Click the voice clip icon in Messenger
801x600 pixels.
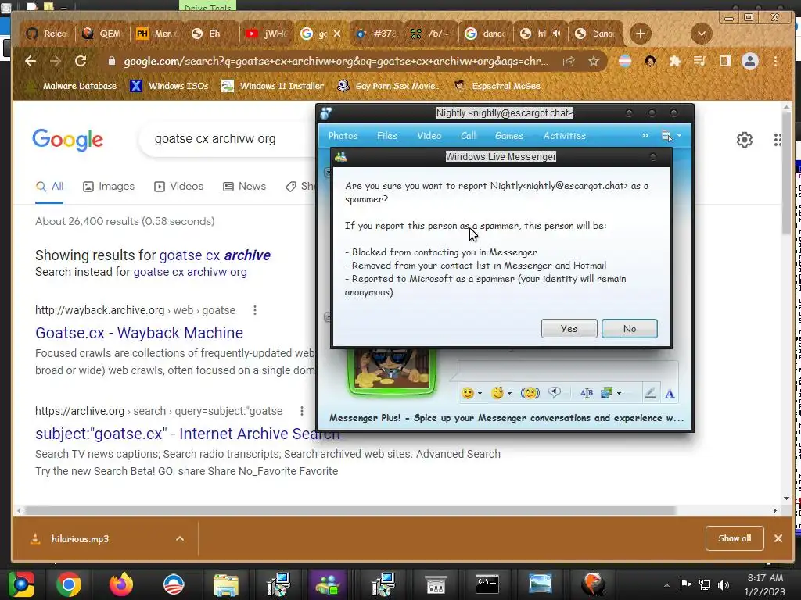[555, 393]
